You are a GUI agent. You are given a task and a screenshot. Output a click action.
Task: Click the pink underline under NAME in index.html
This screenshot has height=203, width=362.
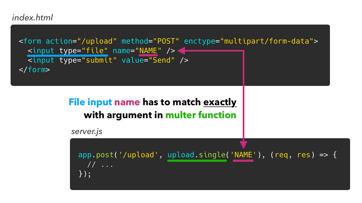[148, 56]
